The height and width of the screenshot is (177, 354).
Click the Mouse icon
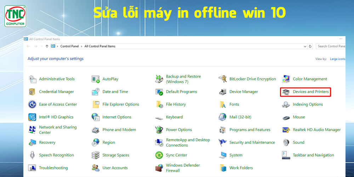point(286,118)
